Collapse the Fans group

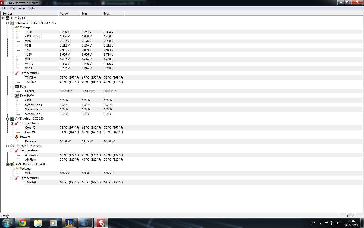(12, 87)
